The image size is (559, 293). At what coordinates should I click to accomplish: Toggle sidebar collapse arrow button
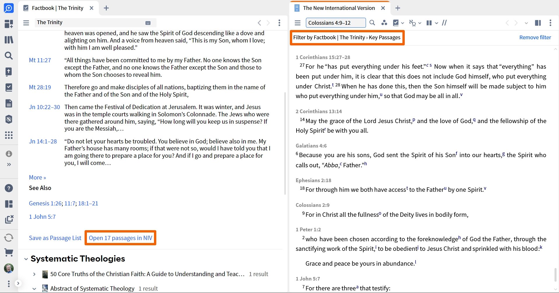coord(18,283)
